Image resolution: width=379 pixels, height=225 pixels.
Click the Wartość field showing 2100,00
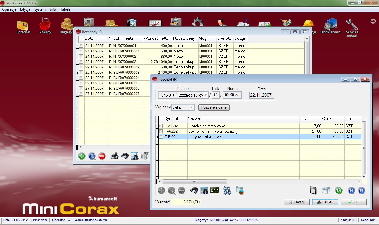coord(186,202)
